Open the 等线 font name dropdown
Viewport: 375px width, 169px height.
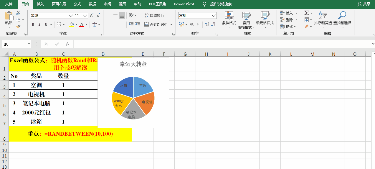point(71,15)
